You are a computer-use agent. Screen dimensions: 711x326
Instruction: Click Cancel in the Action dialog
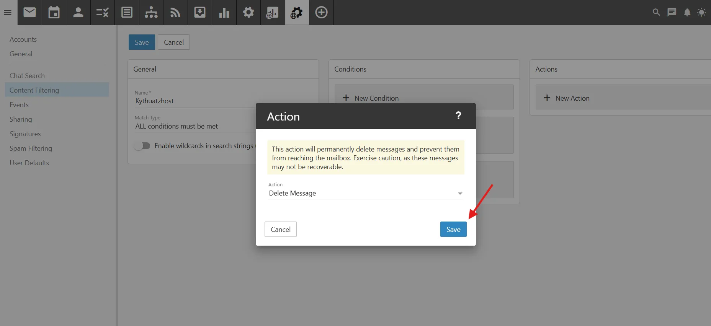[280, 229]
